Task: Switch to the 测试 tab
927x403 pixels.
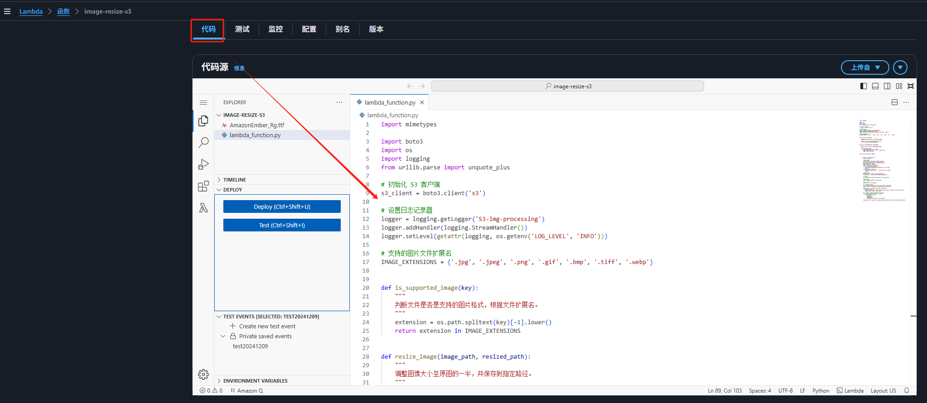Action: point(242,29)
